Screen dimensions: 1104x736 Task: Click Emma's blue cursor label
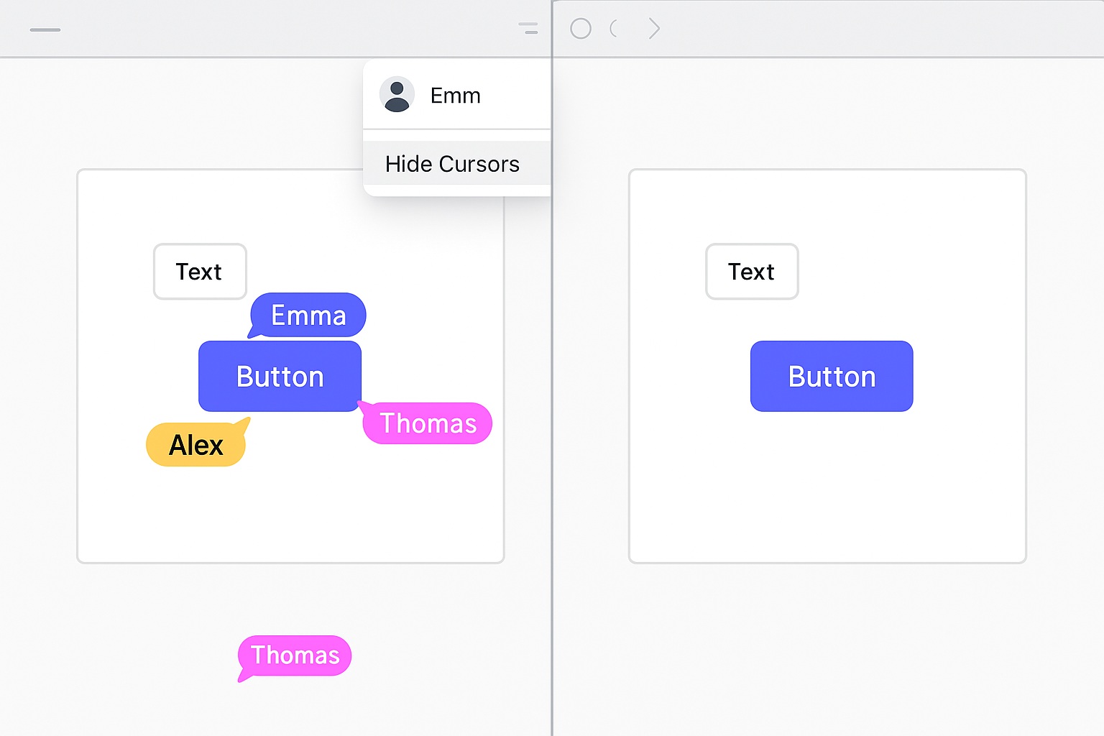[x=308, y=315]
